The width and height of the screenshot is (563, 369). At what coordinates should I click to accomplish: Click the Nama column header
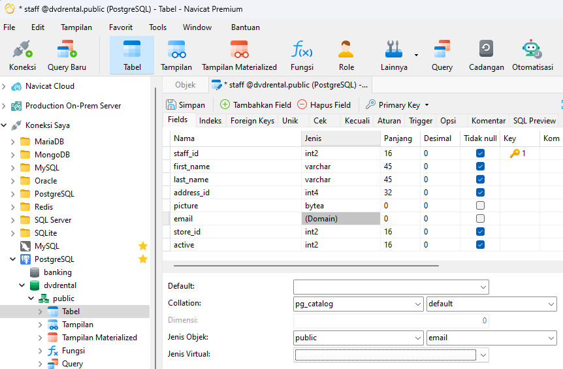click(x=236, y=138)
